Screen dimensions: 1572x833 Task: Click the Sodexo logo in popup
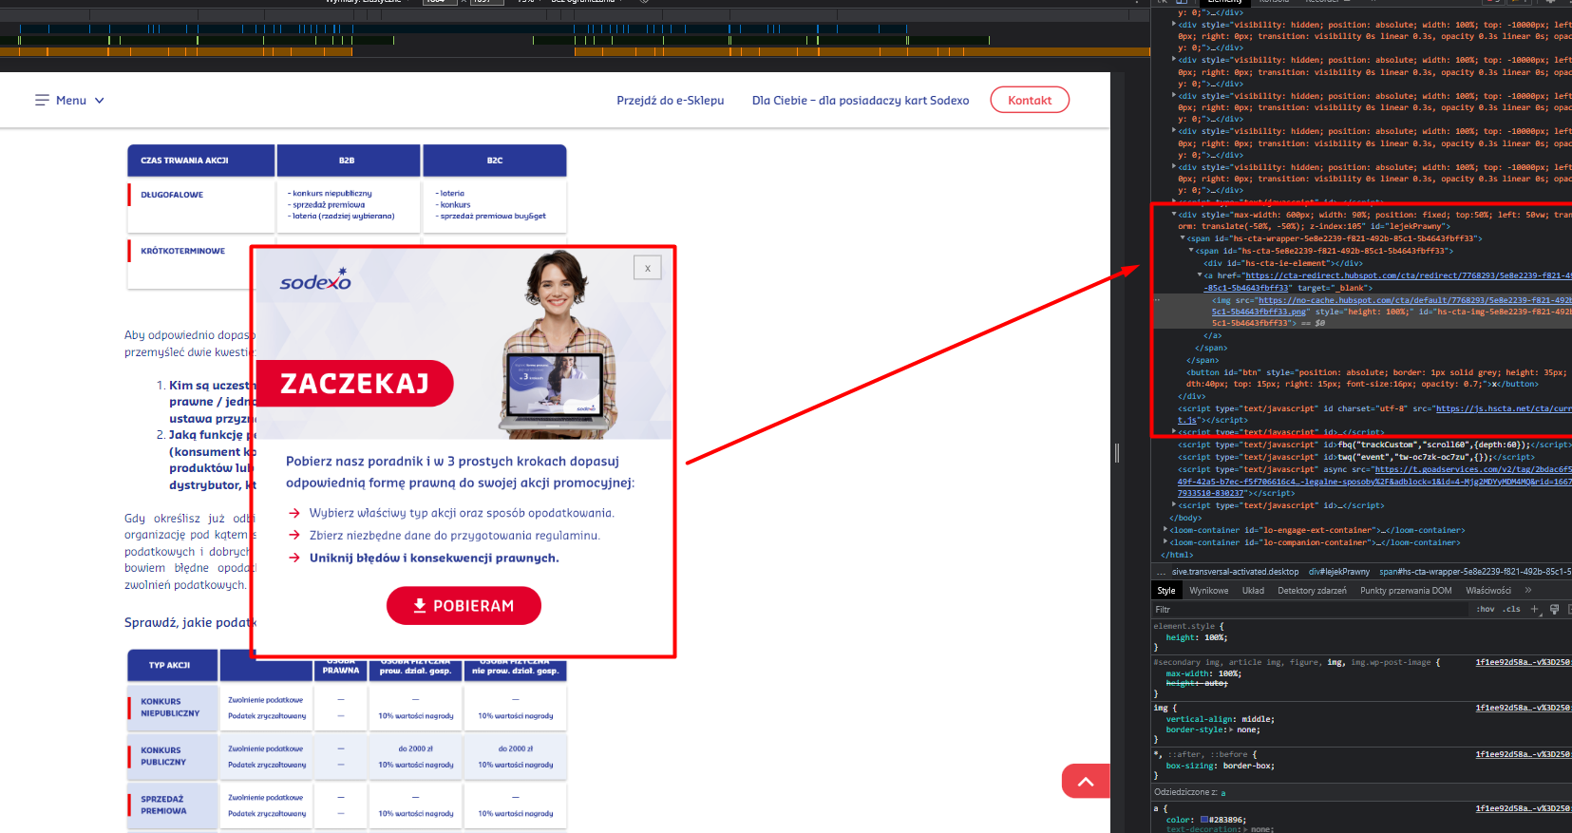tap(315, 279)
